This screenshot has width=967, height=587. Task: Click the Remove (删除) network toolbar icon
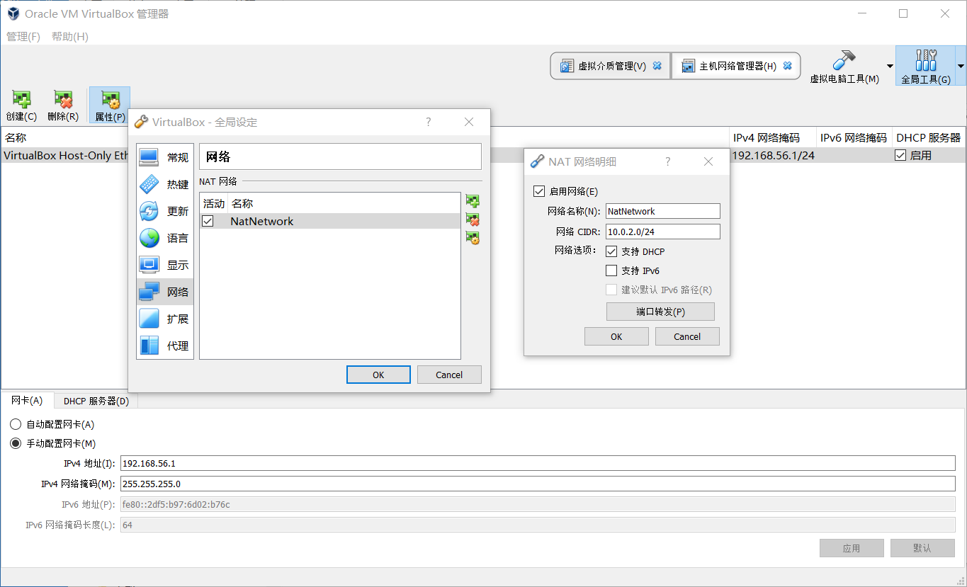pos(63,106)
